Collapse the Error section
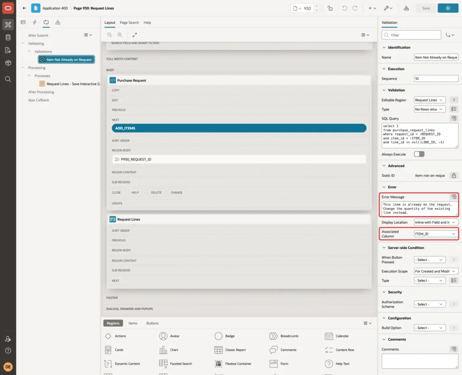462x375 pixels. point(383,187)
